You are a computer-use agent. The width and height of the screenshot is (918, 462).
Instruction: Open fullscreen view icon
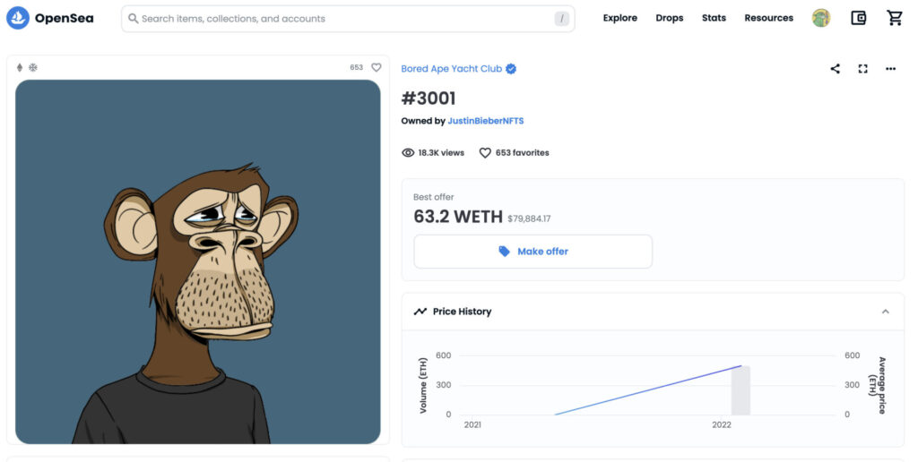point(863,69)
